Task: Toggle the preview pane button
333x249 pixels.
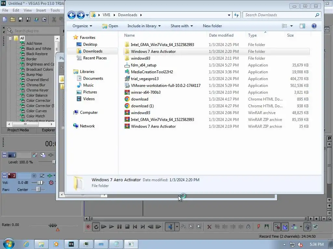Action: coord(302,26)
